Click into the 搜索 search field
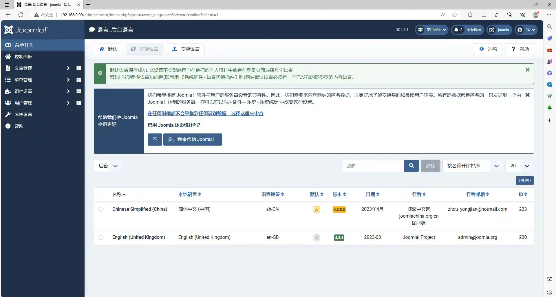Screen dimensions: 556x297 pos(373,166)
